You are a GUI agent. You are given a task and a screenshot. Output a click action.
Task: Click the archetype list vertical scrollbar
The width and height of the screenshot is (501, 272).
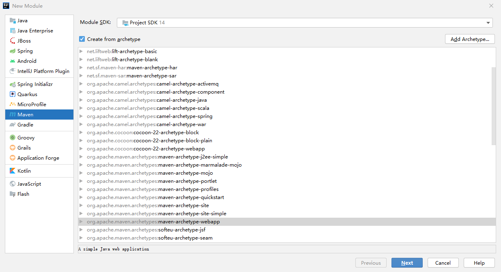click(x=494, y=106)
